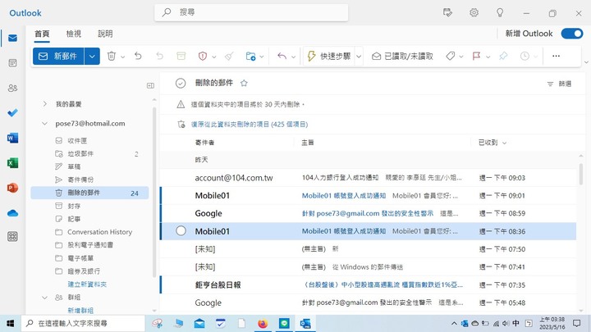
Task: Click the ribbon more options ellipsis
Action: (556, 56)
